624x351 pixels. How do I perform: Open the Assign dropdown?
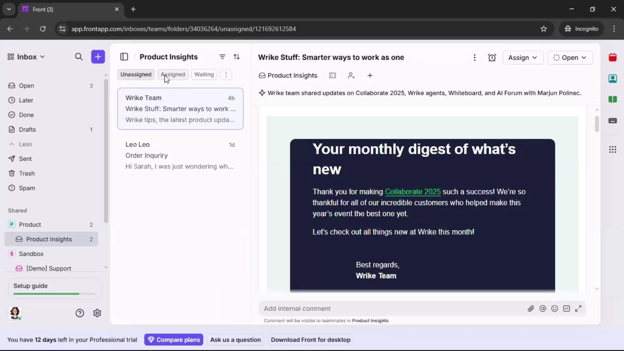tap(523, 58)
